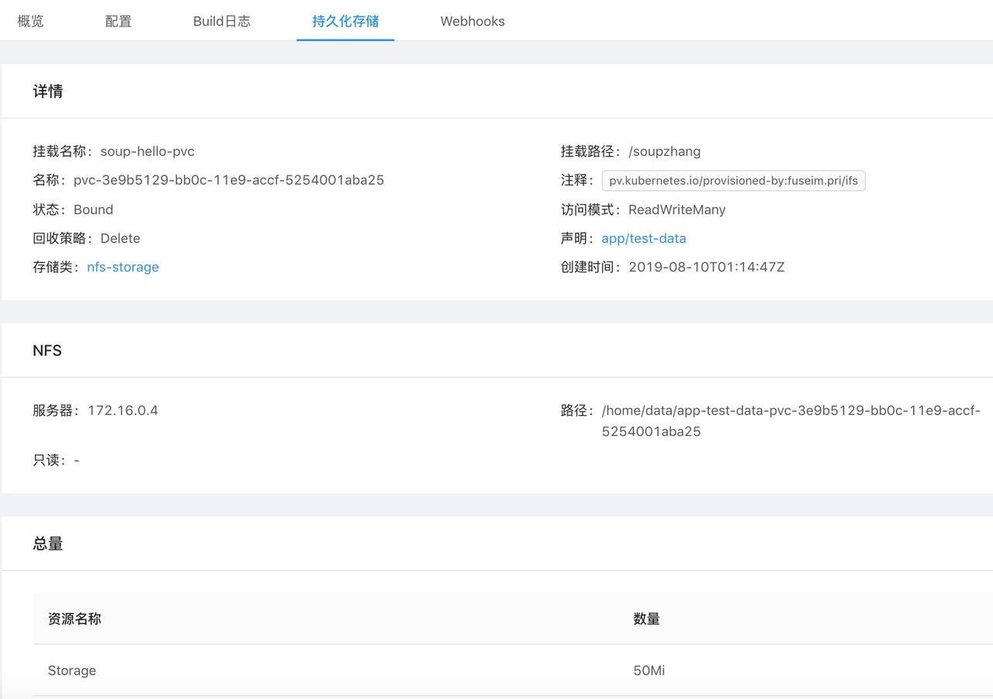Click the ReadWriteMany access mode value
The height and width of the screenshot is (699, 993).
pyautogui.click(x=677, y=209)
